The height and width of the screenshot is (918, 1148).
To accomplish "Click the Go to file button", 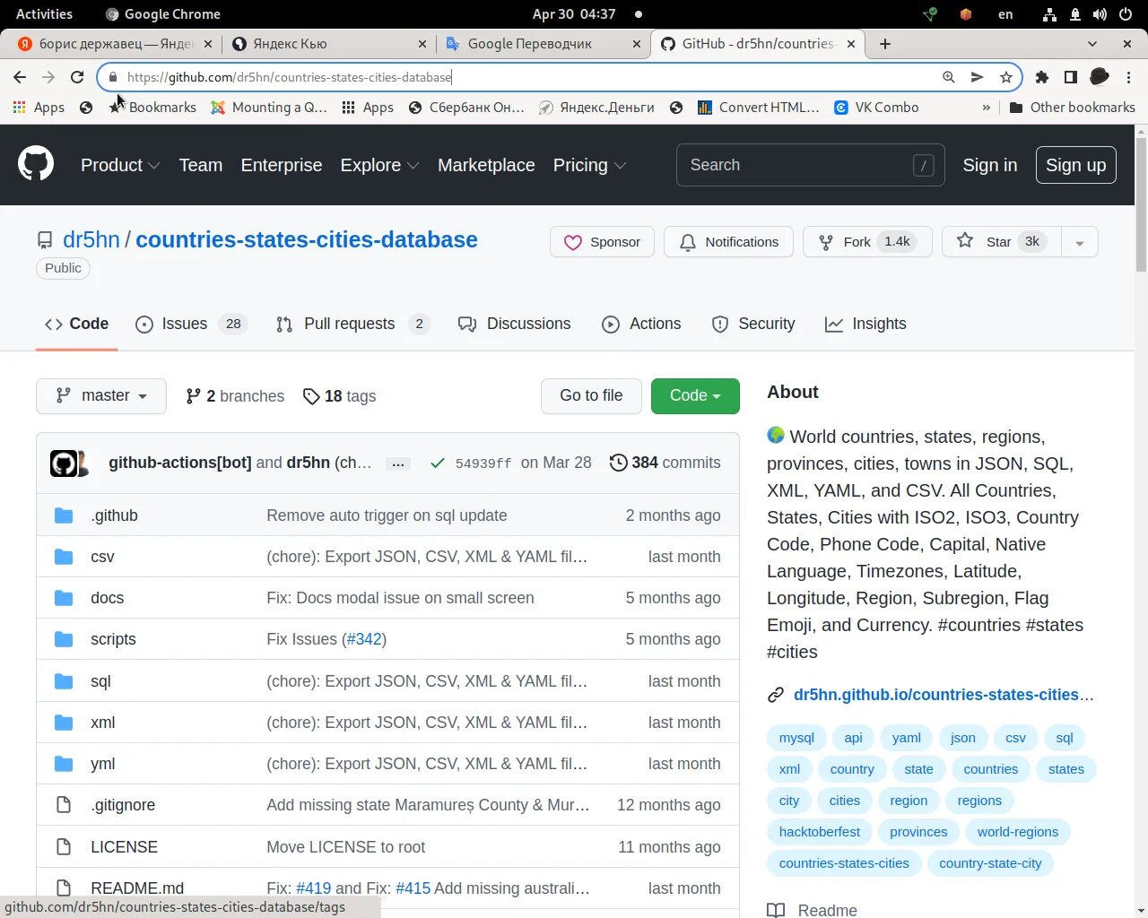I will click(x=591, y=396).
